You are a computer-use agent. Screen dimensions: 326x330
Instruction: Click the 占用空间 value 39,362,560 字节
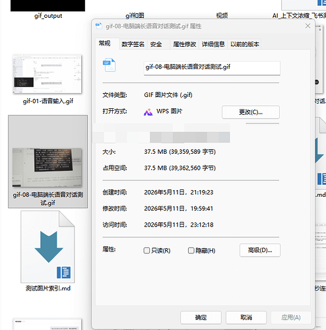[192, 168]
